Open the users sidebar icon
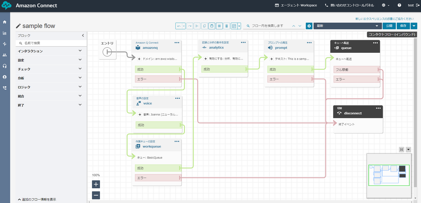The width and height of the screenshot is (421, 203). (5, 55)
